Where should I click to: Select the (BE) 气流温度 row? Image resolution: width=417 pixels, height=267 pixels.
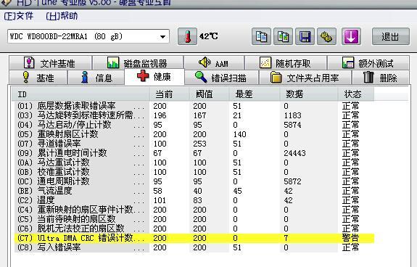click(194, 191)
